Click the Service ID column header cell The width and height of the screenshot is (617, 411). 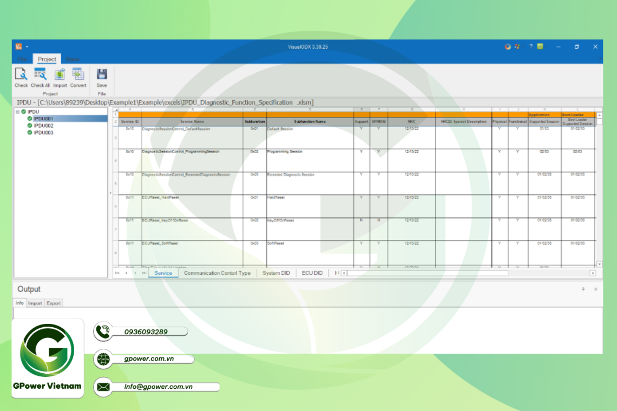coord(130,122)
